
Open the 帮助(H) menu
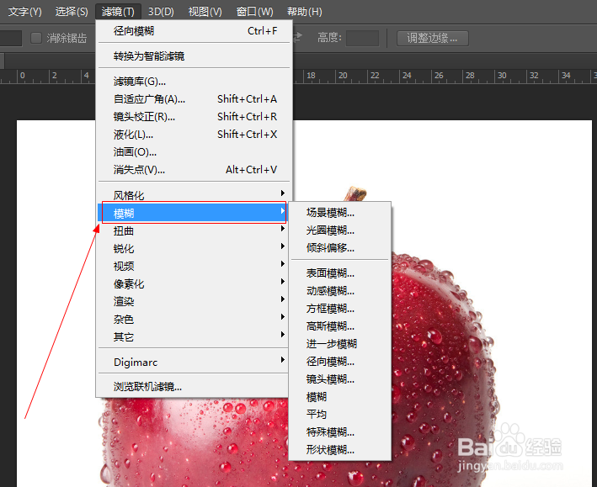[305, 12]
